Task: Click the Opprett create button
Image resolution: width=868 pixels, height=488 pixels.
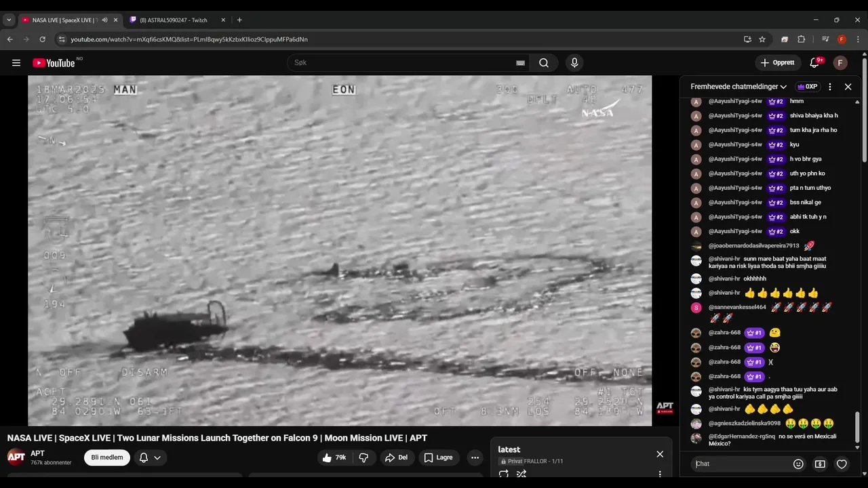Action: [x=778, y=63]
